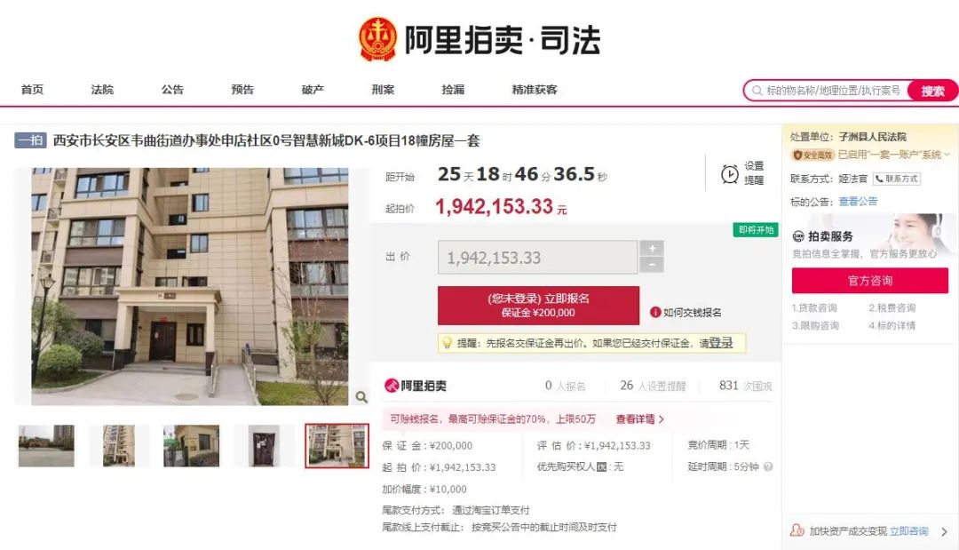The width and height of the screenshot is (959, 550).
Task: Decrease bid with the minus stepper
Action: tap(652, 264)
